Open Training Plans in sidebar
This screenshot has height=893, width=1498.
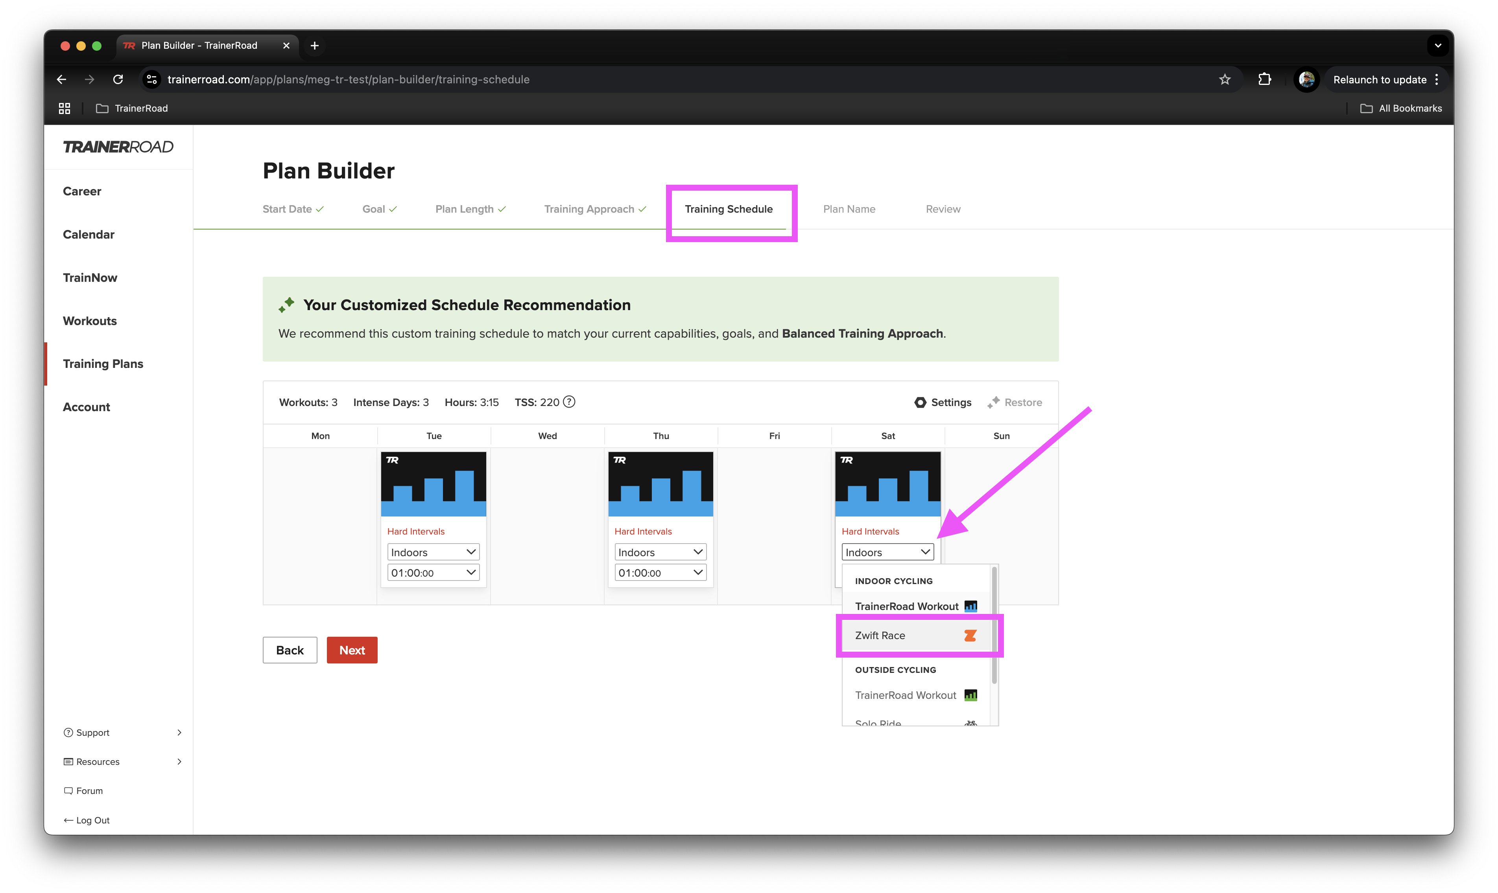tap(103, 364)
